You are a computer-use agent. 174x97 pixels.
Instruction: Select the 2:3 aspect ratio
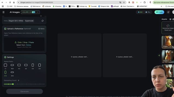tap(33, 66)
